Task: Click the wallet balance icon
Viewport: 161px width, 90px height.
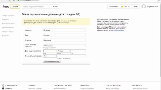Action: click(122, 7)
